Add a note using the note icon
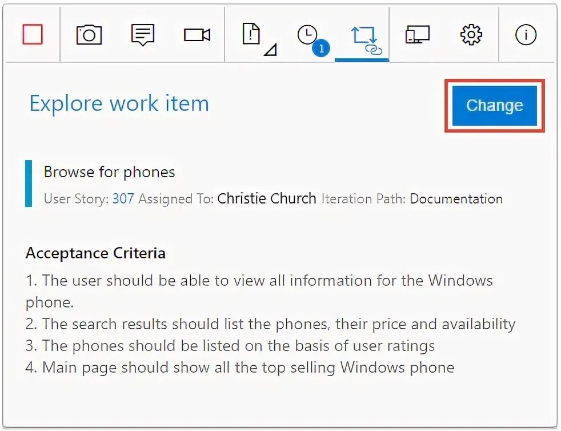This screenshot has width=561, height=431. (143, 35)
